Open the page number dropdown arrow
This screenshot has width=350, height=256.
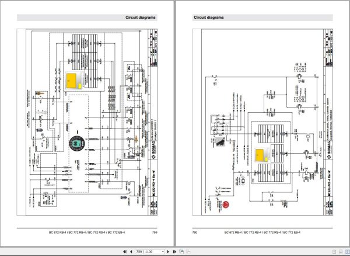(163, 252)
